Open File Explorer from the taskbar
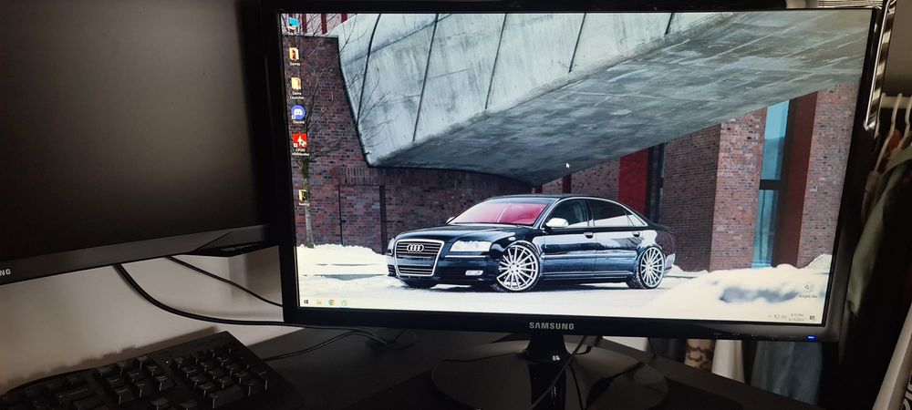 [x=318, y=302]
